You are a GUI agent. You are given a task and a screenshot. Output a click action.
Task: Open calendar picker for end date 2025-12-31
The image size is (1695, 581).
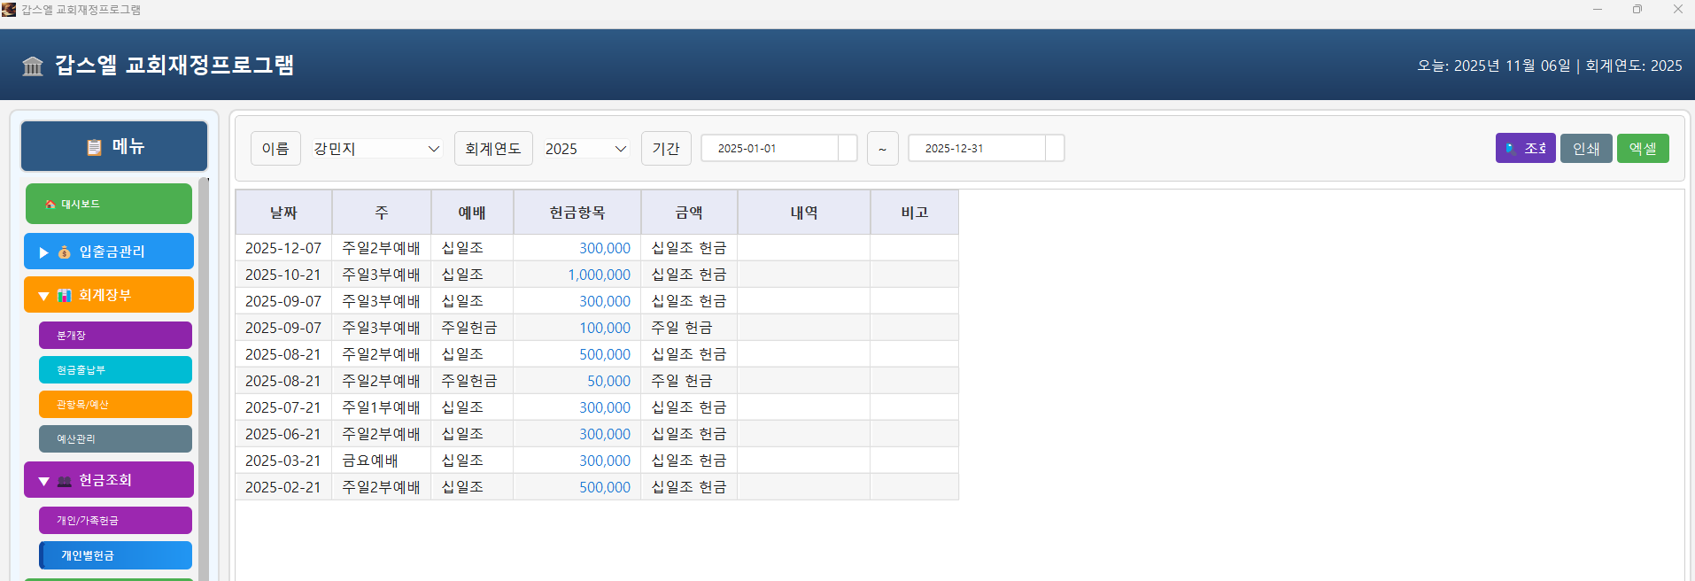coord(1055,148)
